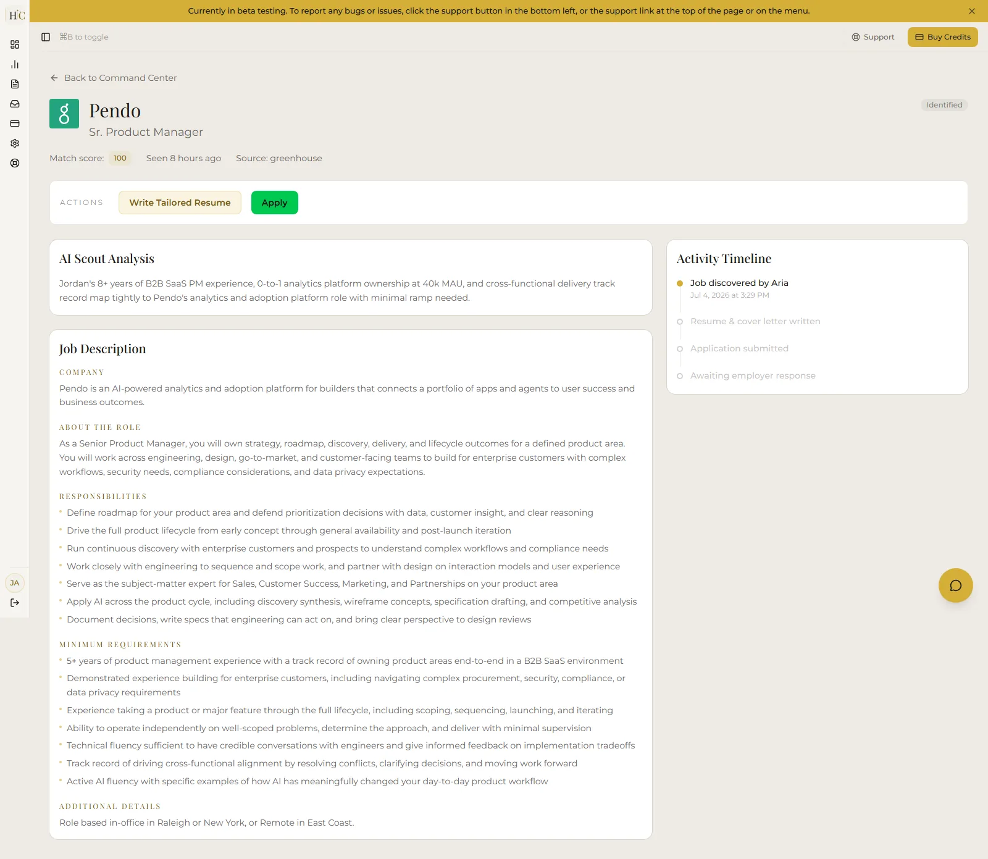
Task: Click 'Awaiting employer response' timeline step
Action: tap(753, 375)
